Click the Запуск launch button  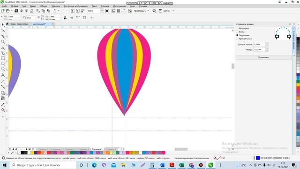(165, 11)
